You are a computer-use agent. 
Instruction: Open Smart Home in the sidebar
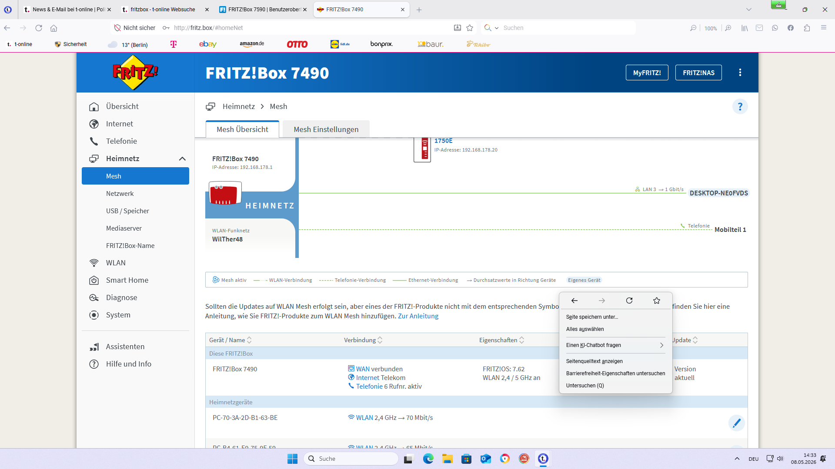pyautogui.click(x=127, y=280)
